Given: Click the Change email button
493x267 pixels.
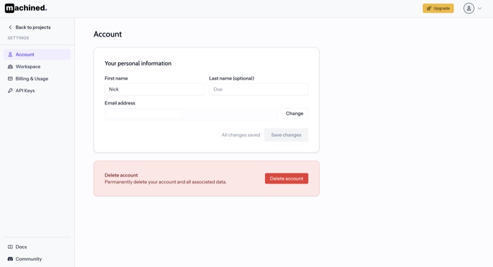Looking at the screenshot, I should [294, 114].
